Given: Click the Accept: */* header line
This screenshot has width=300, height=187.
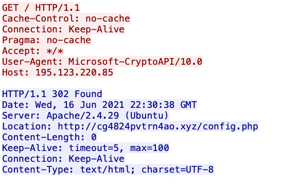Looking at the screenshot, I should tap(33, 51).
